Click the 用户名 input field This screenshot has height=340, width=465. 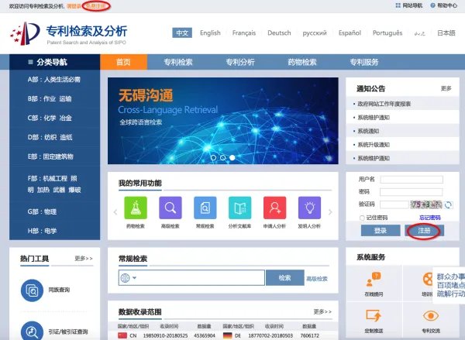412,180
